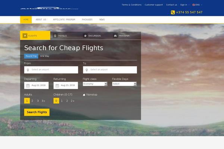Select the One Way trip option

[44, 56]
